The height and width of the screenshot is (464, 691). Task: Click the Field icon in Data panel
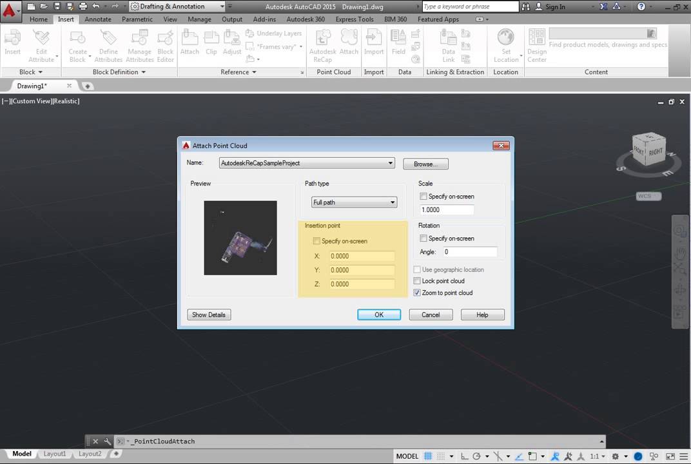(398, 38)
